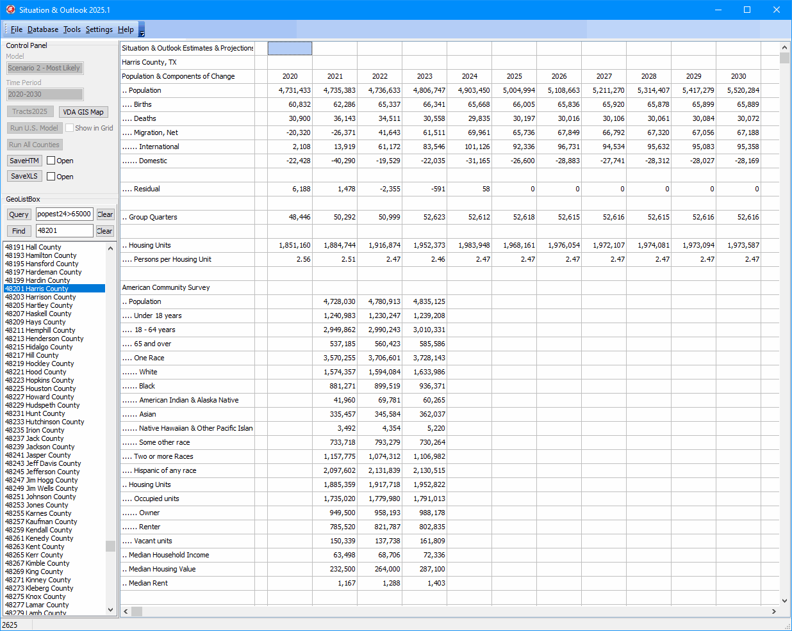Click the grid horizontal scroll right arrow
The width and height of the screenshot is (792, 631).
click(x=774, y=611)
